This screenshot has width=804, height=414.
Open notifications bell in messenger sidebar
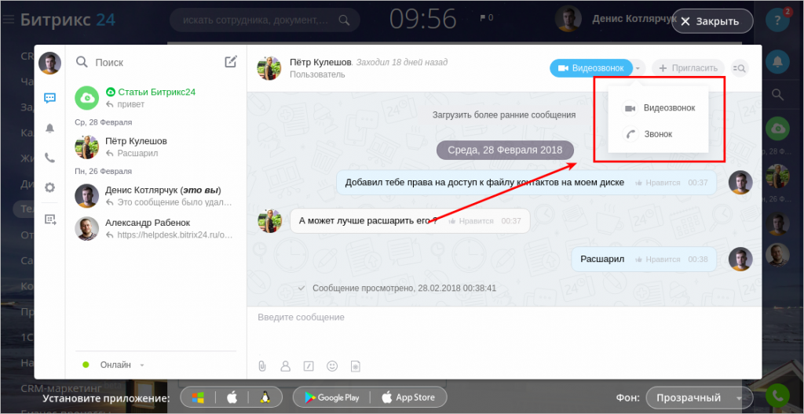pos(49,128)
